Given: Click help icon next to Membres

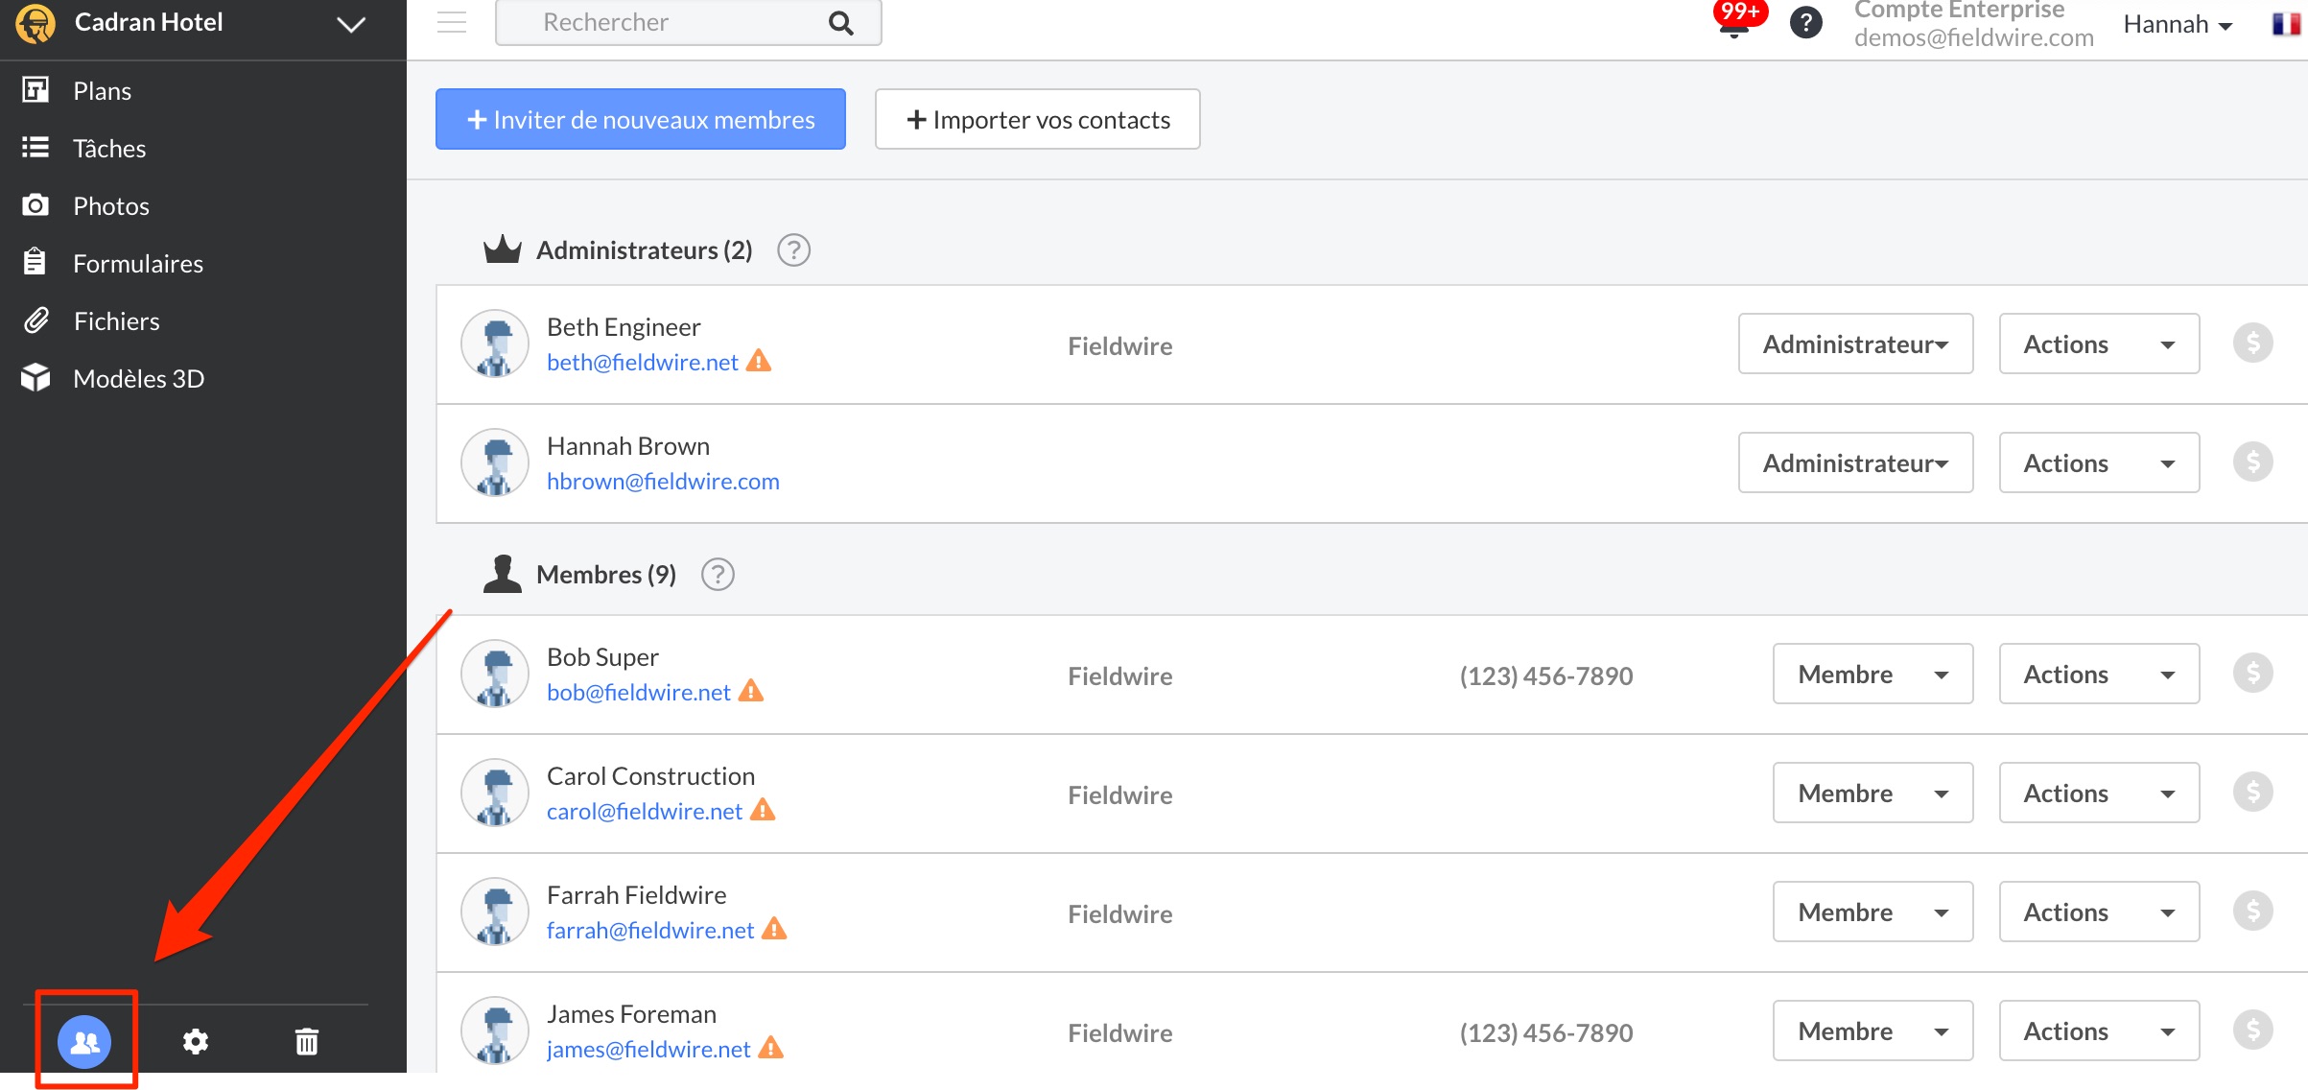Looking at the screenshot, I should tap(718, 575).
